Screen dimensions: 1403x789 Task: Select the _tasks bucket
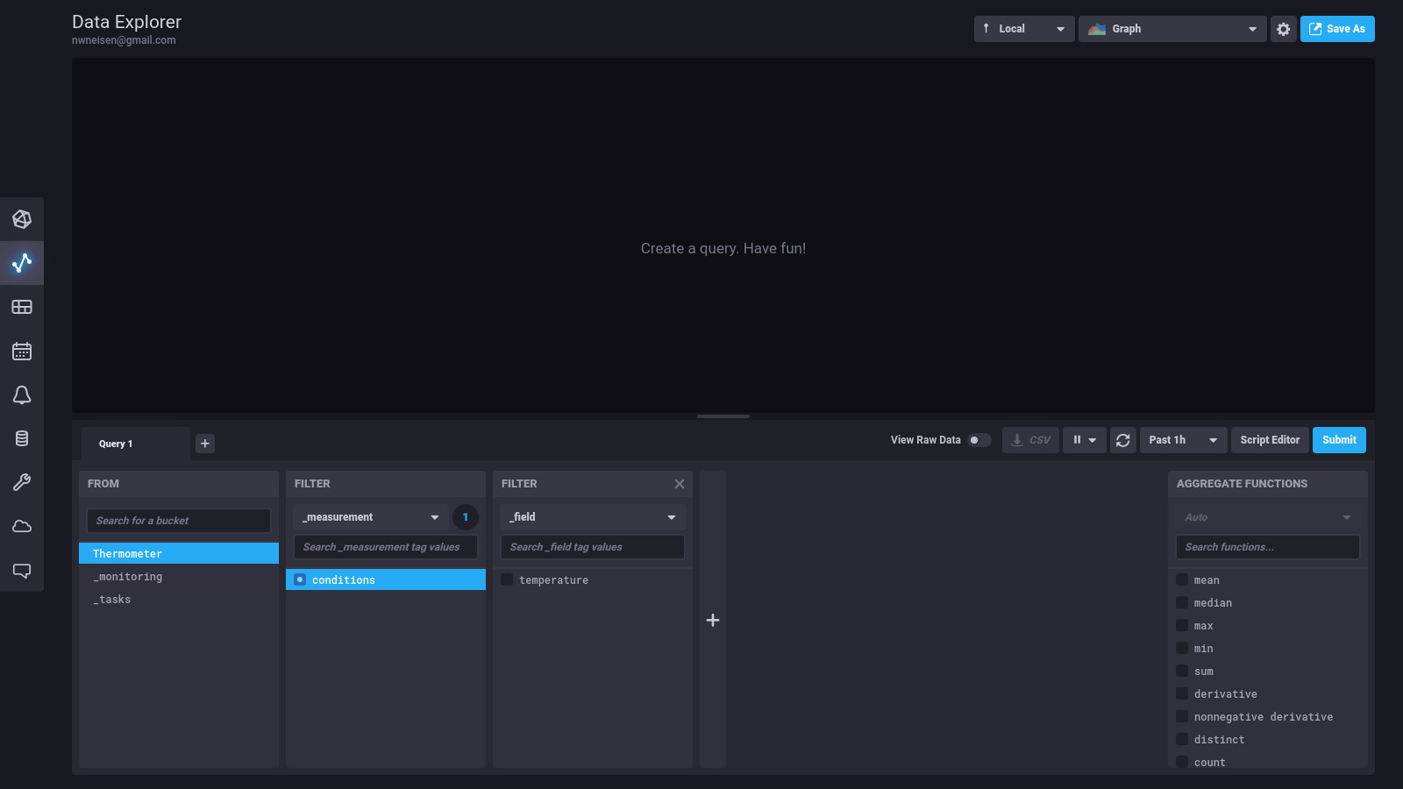coord(179,599)
